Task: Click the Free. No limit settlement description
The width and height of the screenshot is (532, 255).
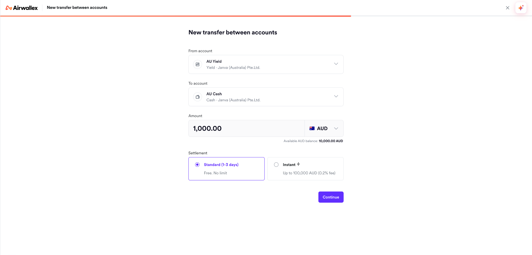Action: [x=215, y=173]
